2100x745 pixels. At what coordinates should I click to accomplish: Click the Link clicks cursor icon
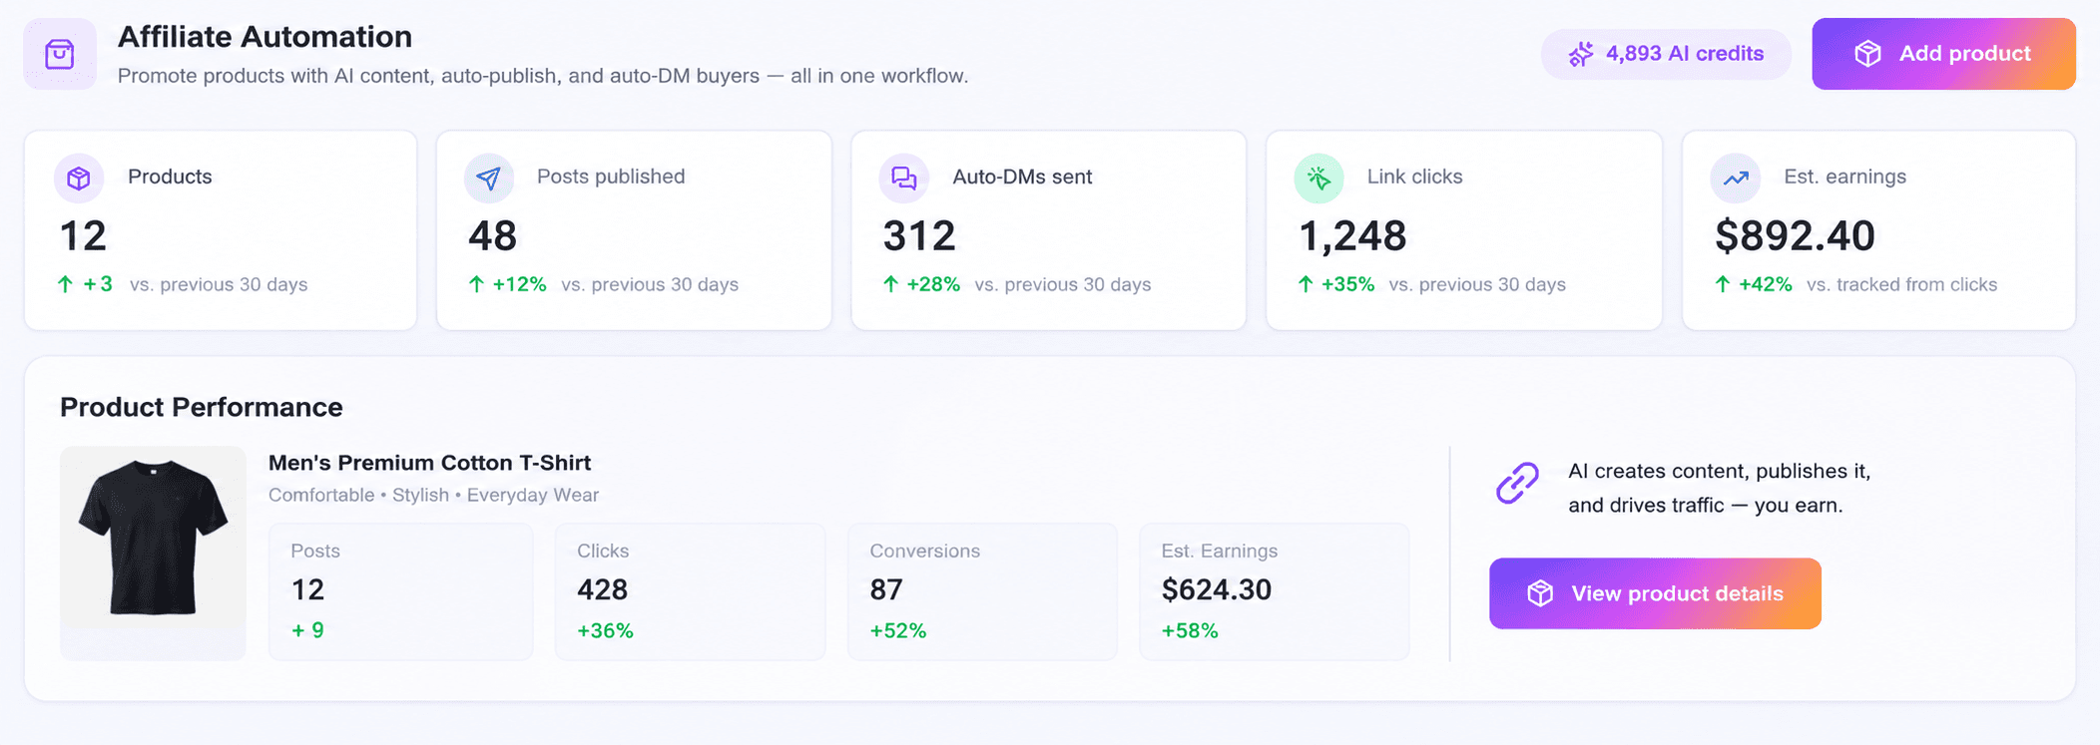(x=1319, y=178)
